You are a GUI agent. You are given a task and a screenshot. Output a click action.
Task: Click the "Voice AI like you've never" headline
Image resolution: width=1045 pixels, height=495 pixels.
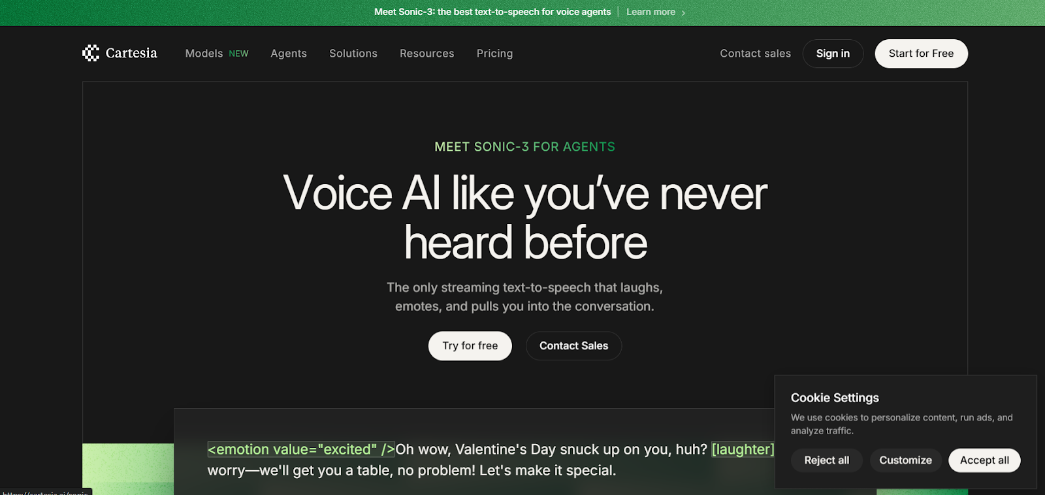point(525,193)
